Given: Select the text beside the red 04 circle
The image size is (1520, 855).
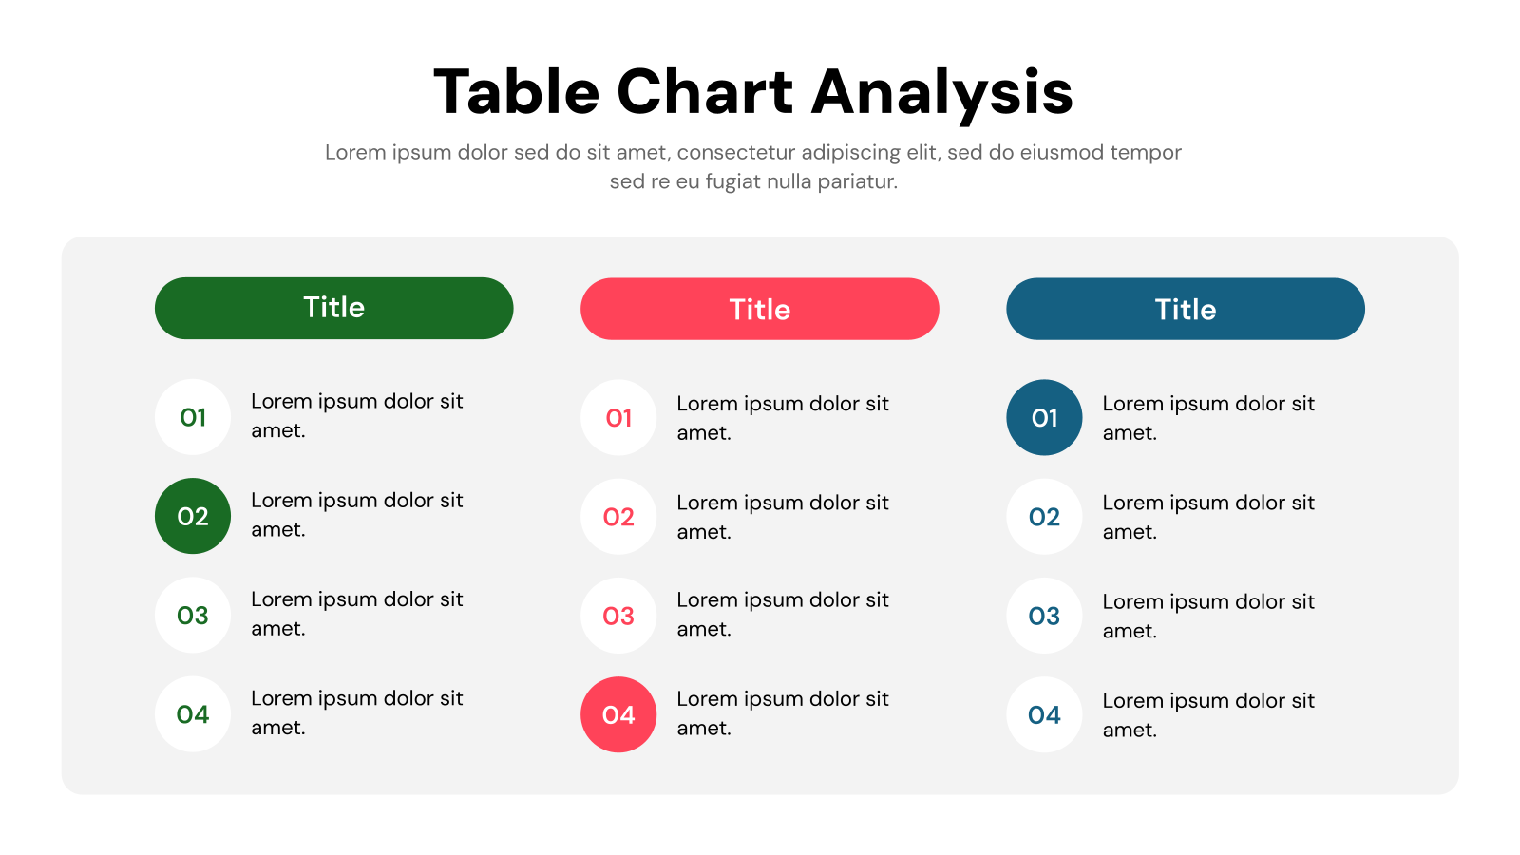Looking at the screenshot, I should point(782,712).
